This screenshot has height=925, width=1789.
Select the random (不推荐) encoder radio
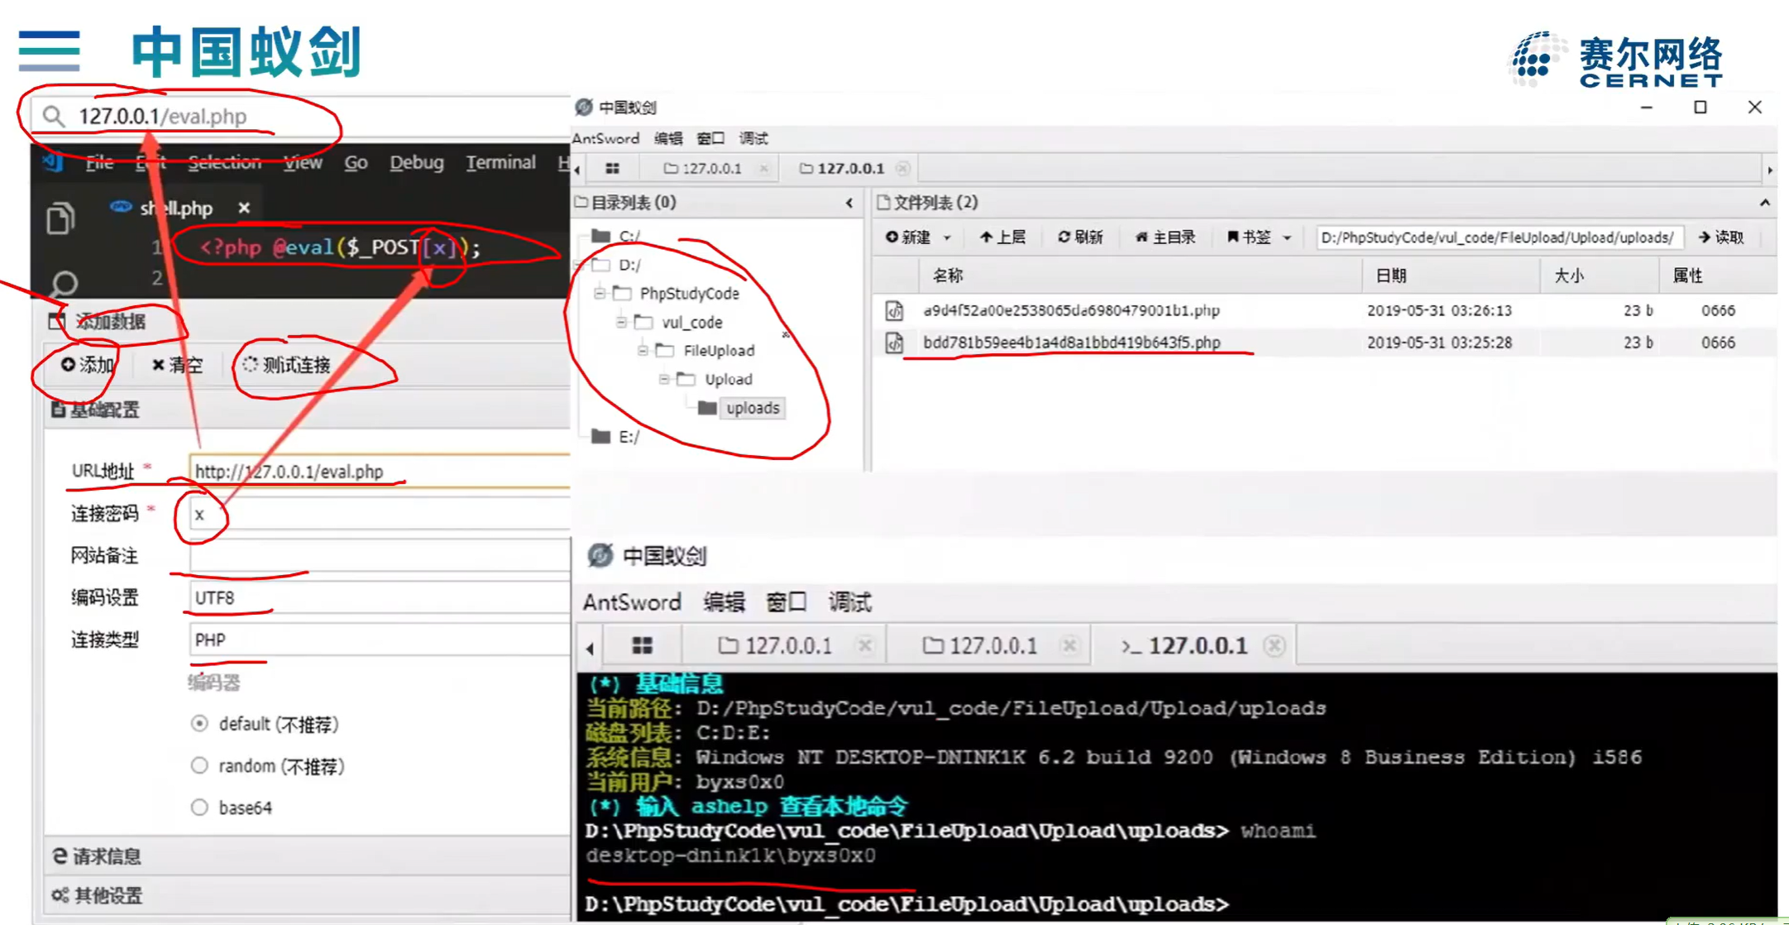(199, 766)
